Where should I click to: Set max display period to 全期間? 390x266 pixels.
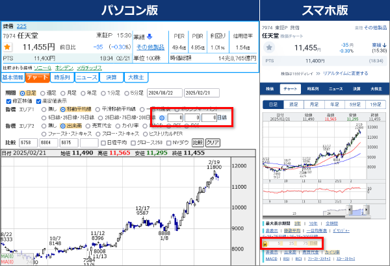[331, 224]
